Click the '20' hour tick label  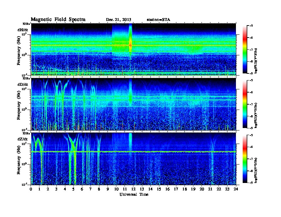(202, 189)
